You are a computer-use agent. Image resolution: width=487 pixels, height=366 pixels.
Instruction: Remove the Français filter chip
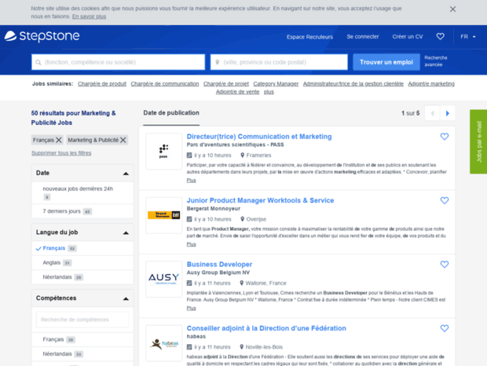[59, 140]
